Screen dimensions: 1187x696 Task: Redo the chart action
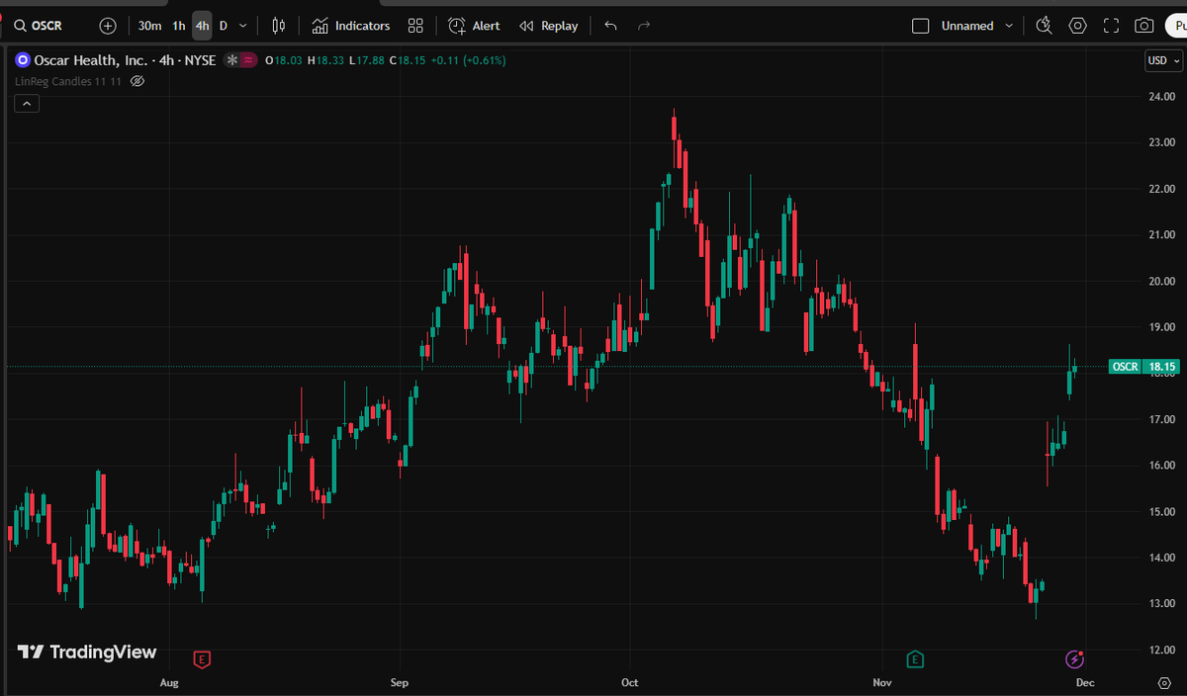point(644,26)
